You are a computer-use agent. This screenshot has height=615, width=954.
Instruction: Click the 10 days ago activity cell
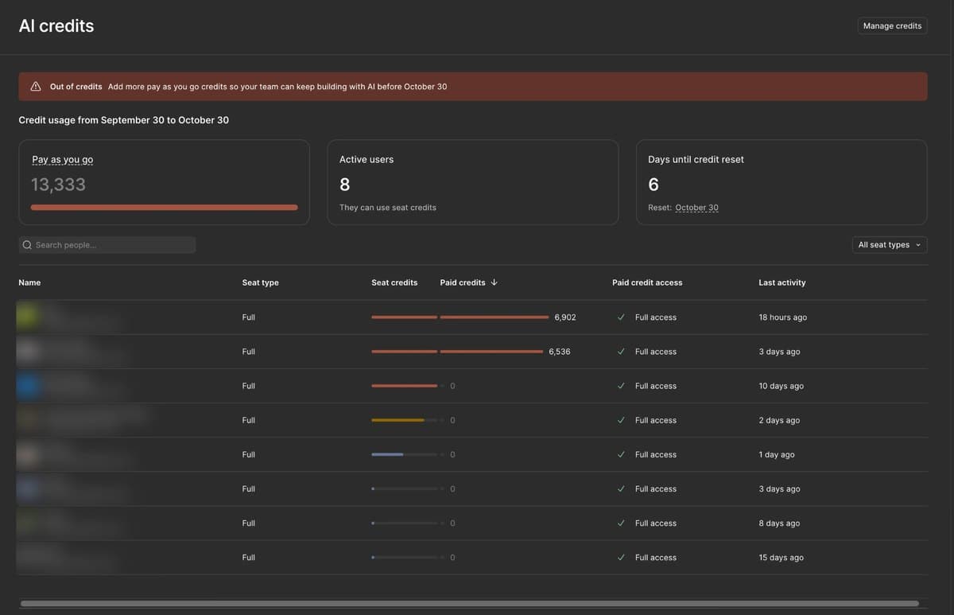pyautogui.click(x=781, y=386)
